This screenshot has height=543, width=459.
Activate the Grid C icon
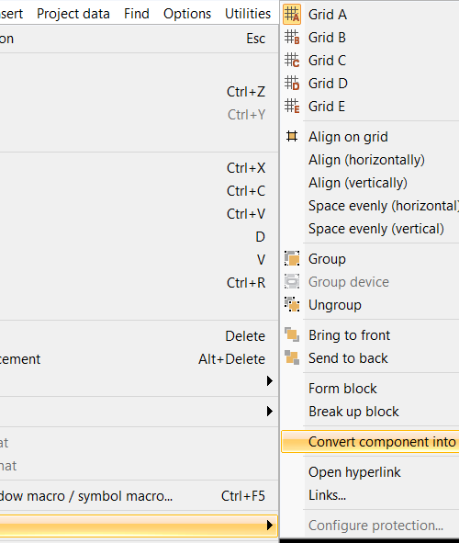pyautogui.click(x=292, y=61)
